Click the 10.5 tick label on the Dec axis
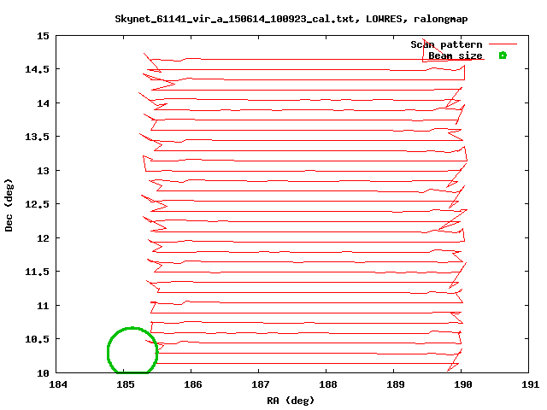This screenshot has height=410, width=547. [x=38, y=339]
